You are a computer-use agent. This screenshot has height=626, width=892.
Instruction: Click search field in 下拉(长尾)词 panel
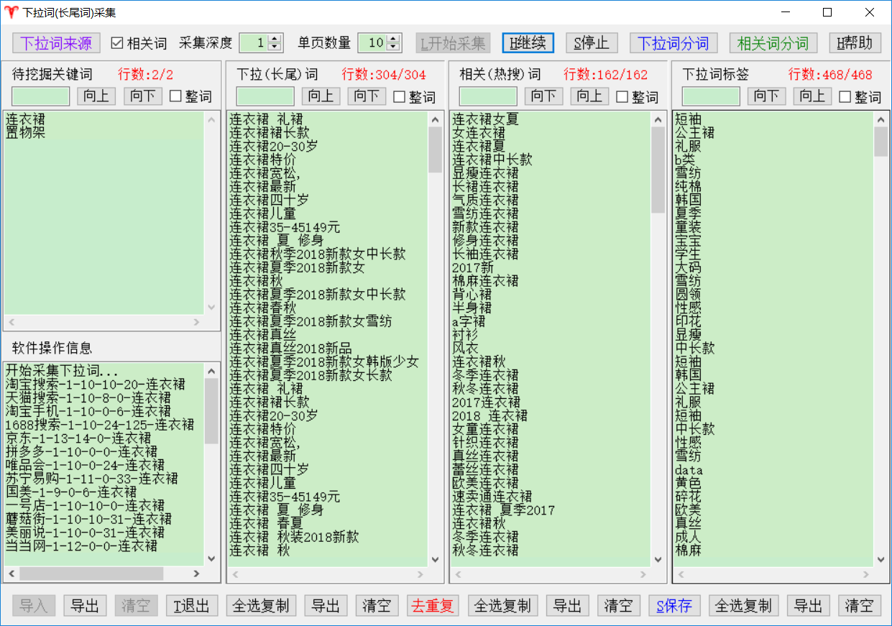tap(265, 96)
